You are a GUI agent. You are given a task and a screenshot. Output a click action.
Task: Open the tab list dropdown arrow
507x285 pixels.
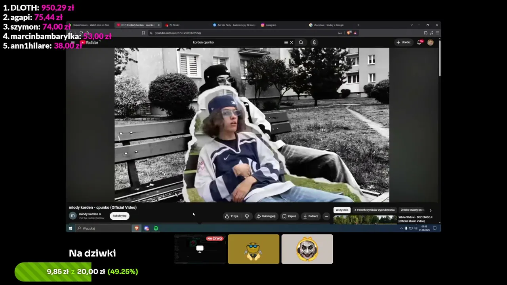click(x=412, y=25)
